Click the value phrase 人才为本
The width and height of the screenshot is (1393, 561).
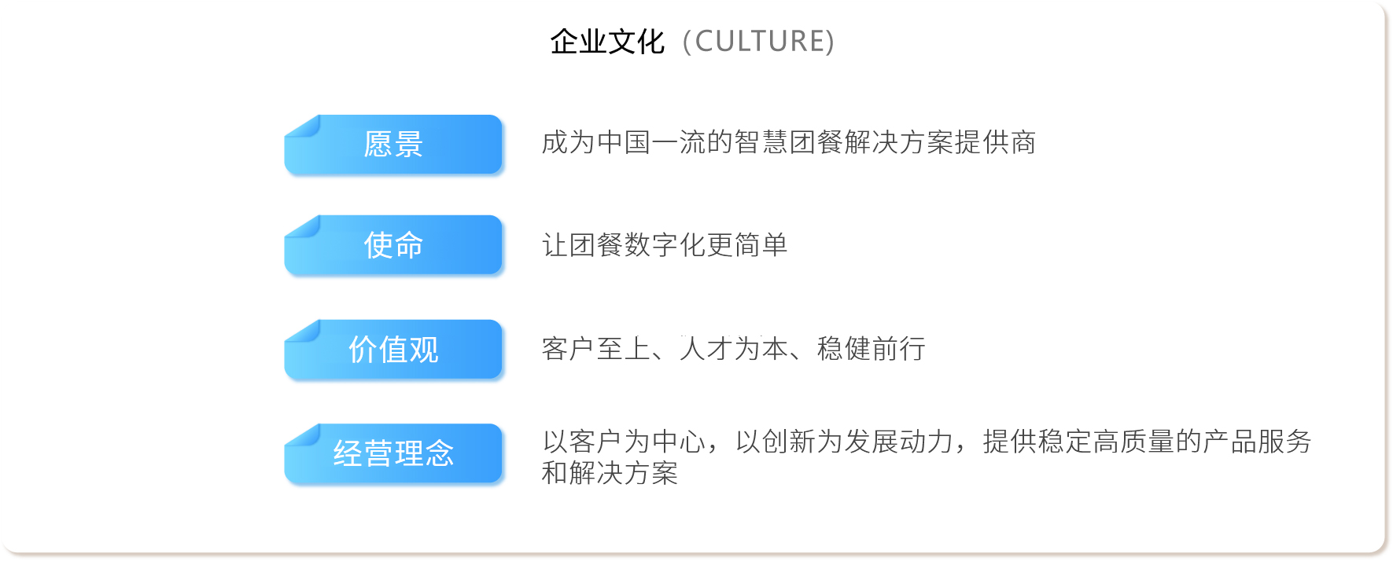coord(734,349)
